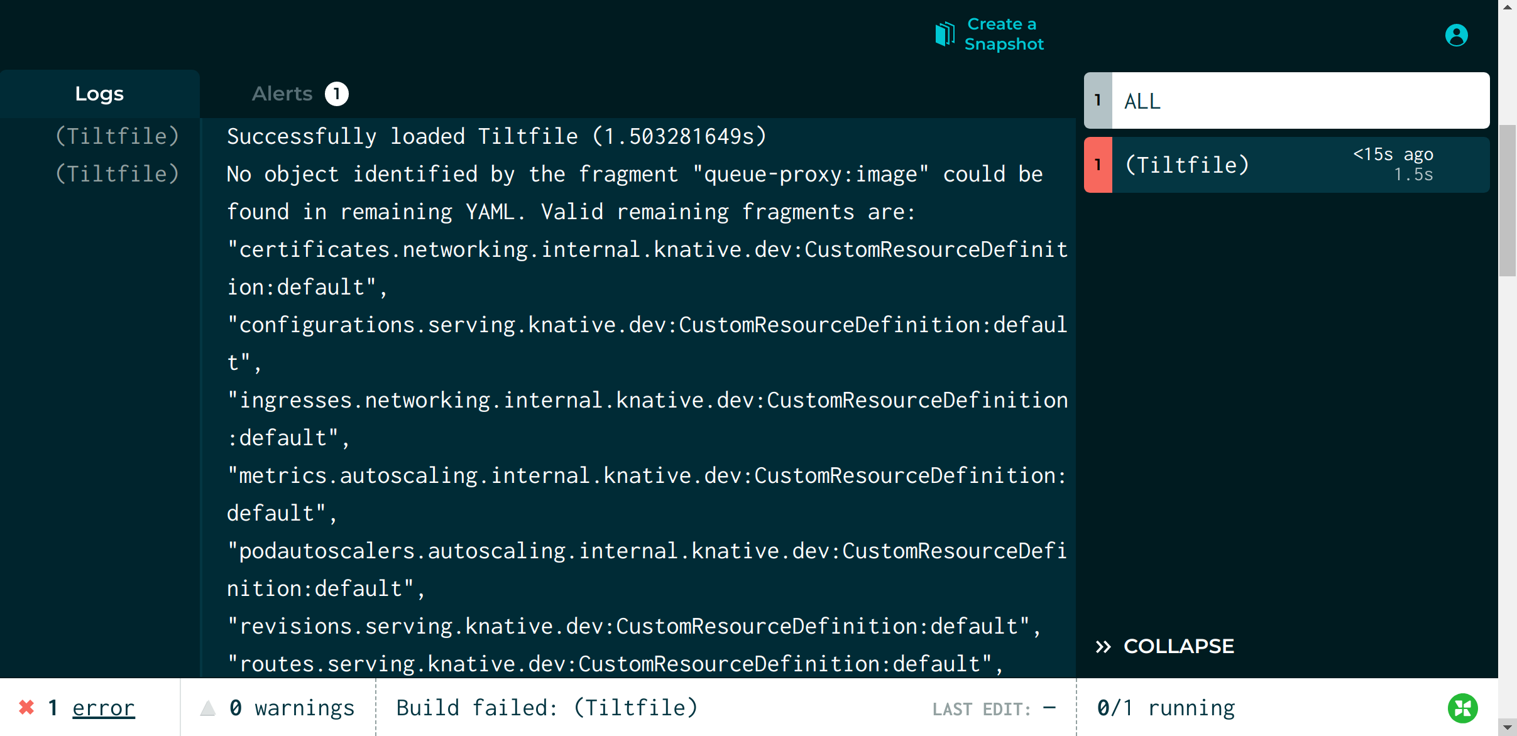
Task: Open the user account profile icon
Action: tap(1456, 35)
